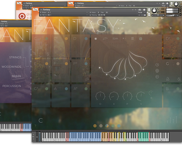The height and width of the screenshot is (145, 182).
Task: Click the B pad label
Action: 167,89
